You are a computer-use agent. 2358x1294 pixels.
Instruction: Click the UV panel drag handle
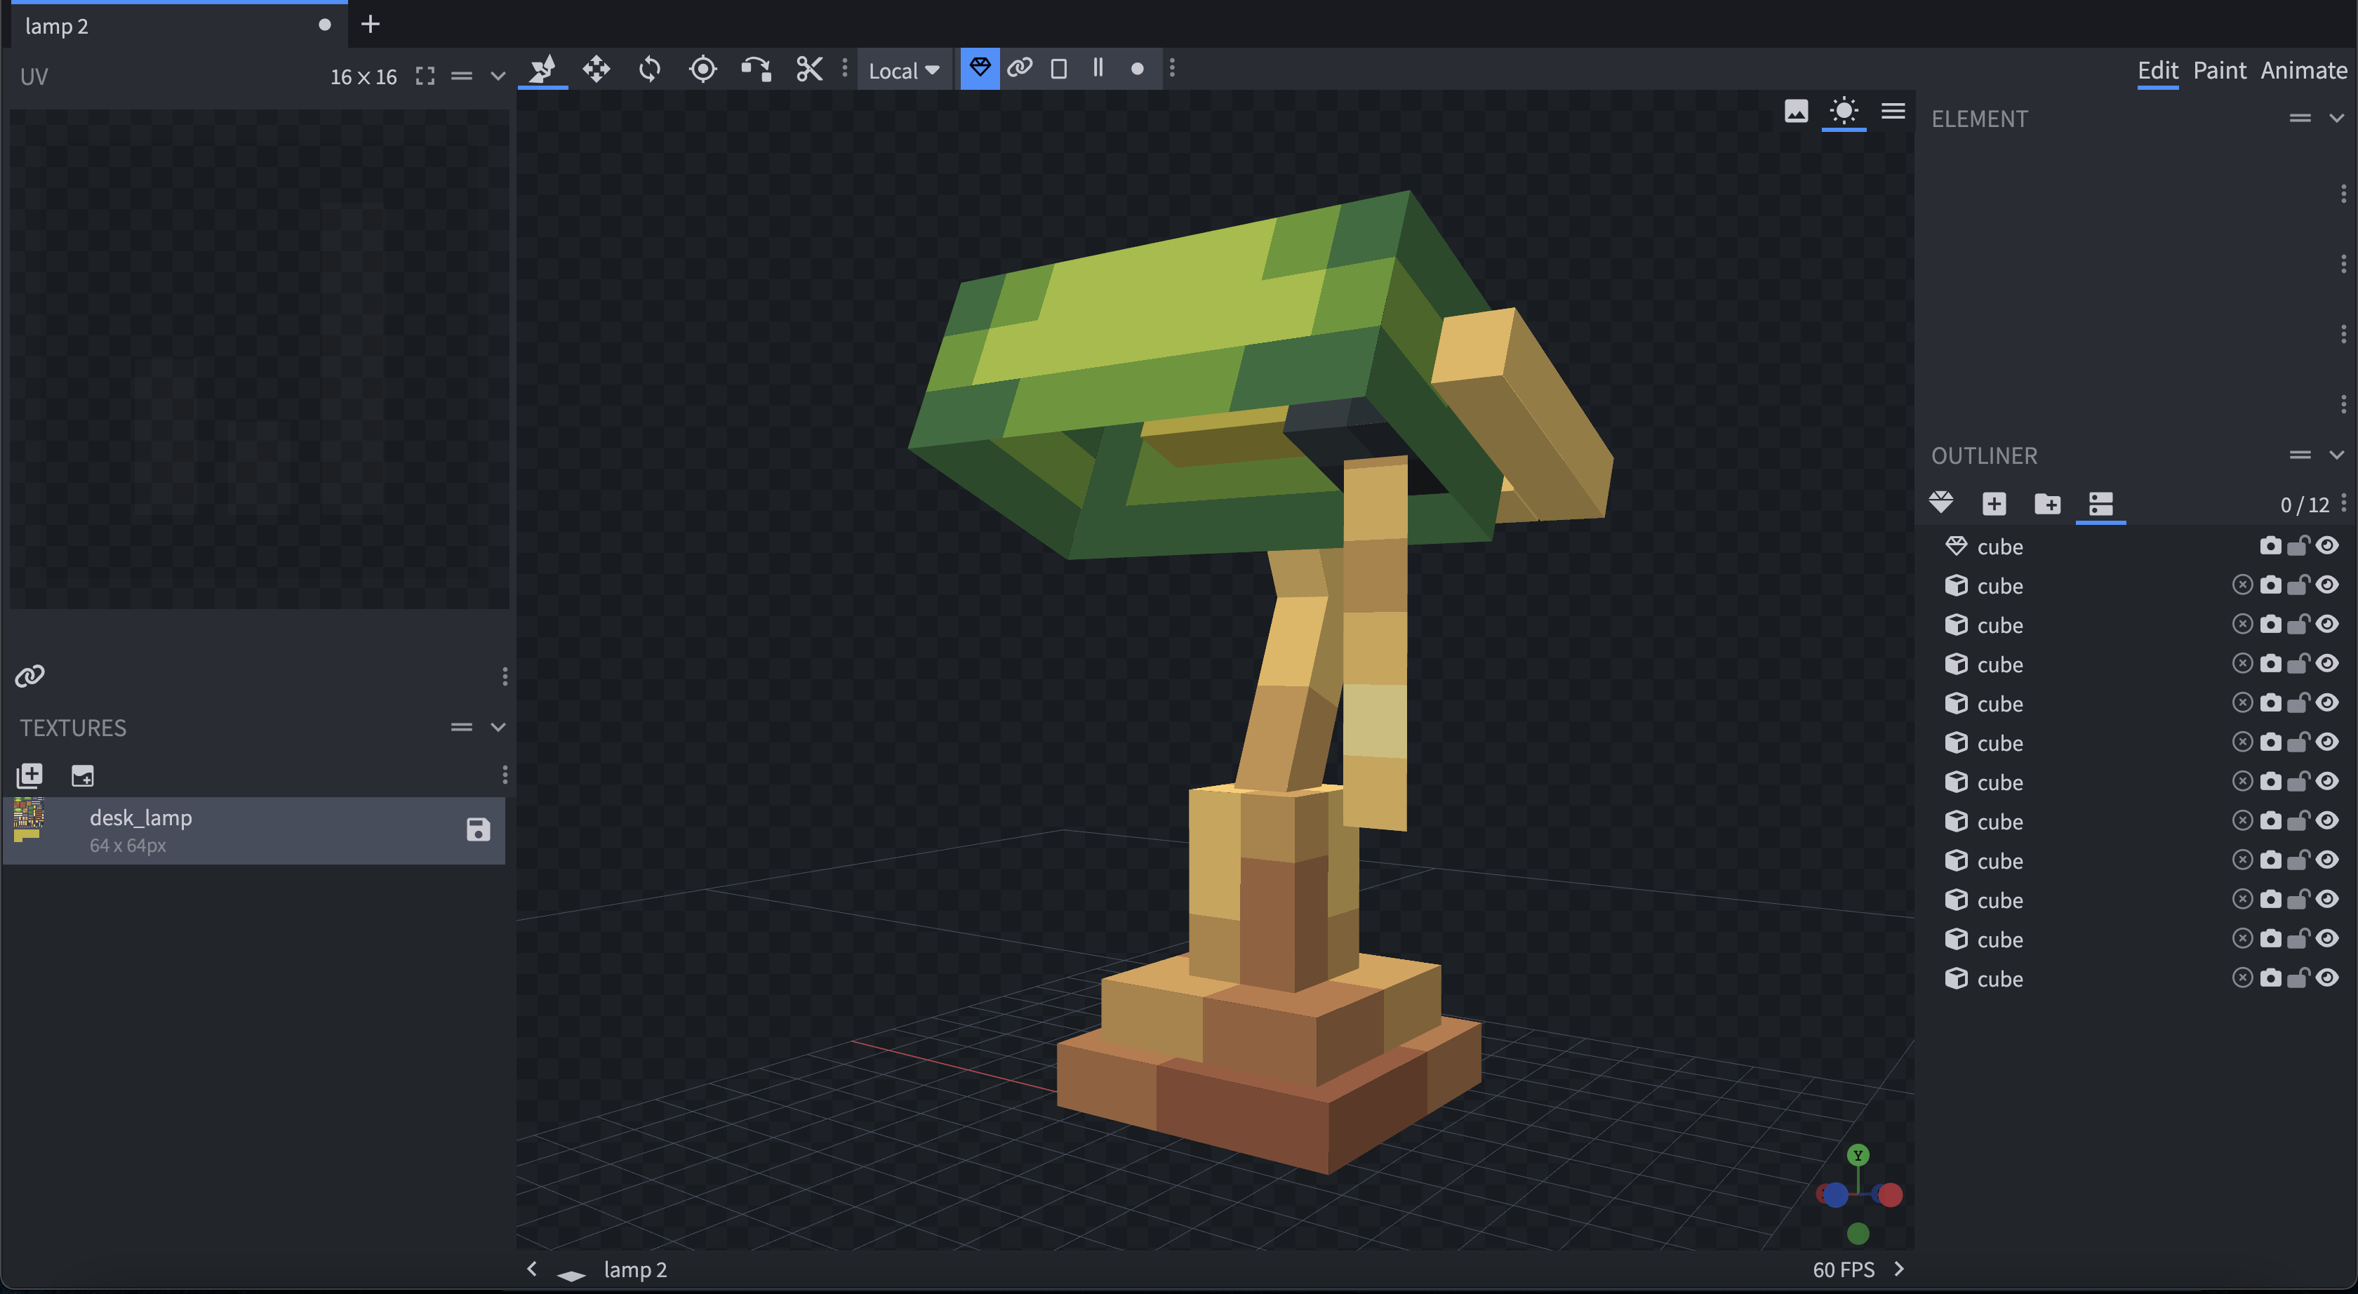462,76
